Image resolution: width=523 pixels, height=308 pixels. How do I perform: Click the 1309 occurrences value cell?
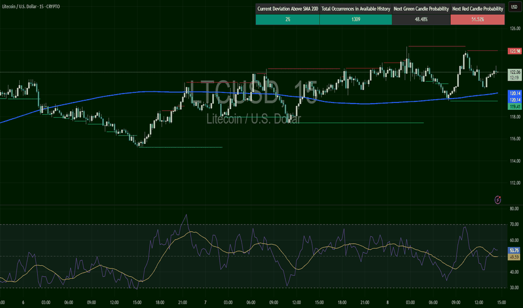(x=356, y=19)
